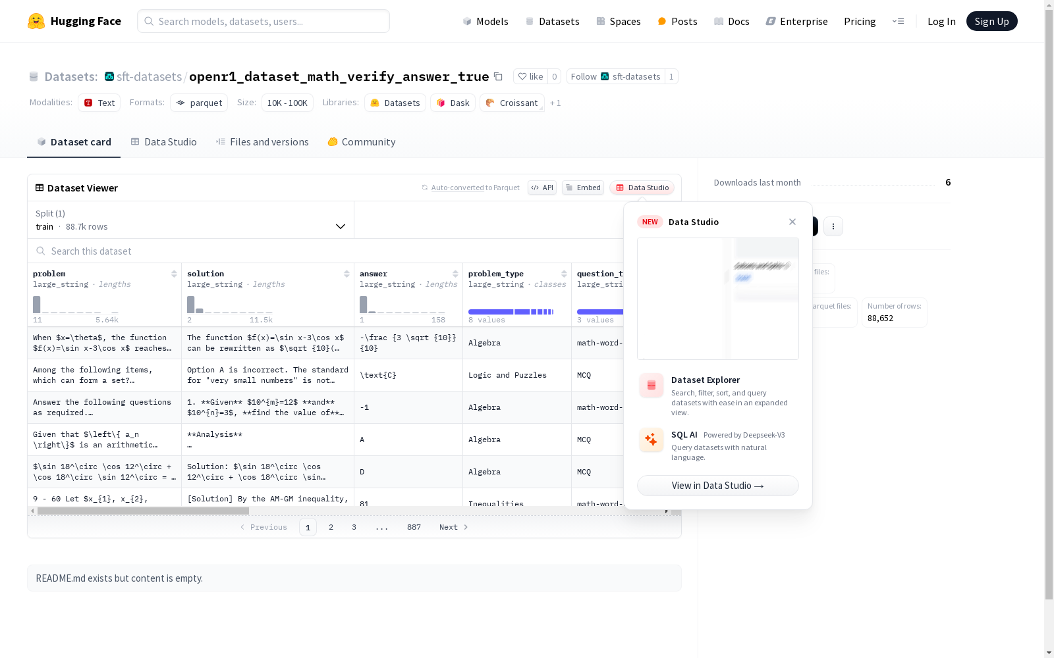Click the 10K - 100K size tag
Viewport: 1054px width, 658px height.
pos(287,103)
